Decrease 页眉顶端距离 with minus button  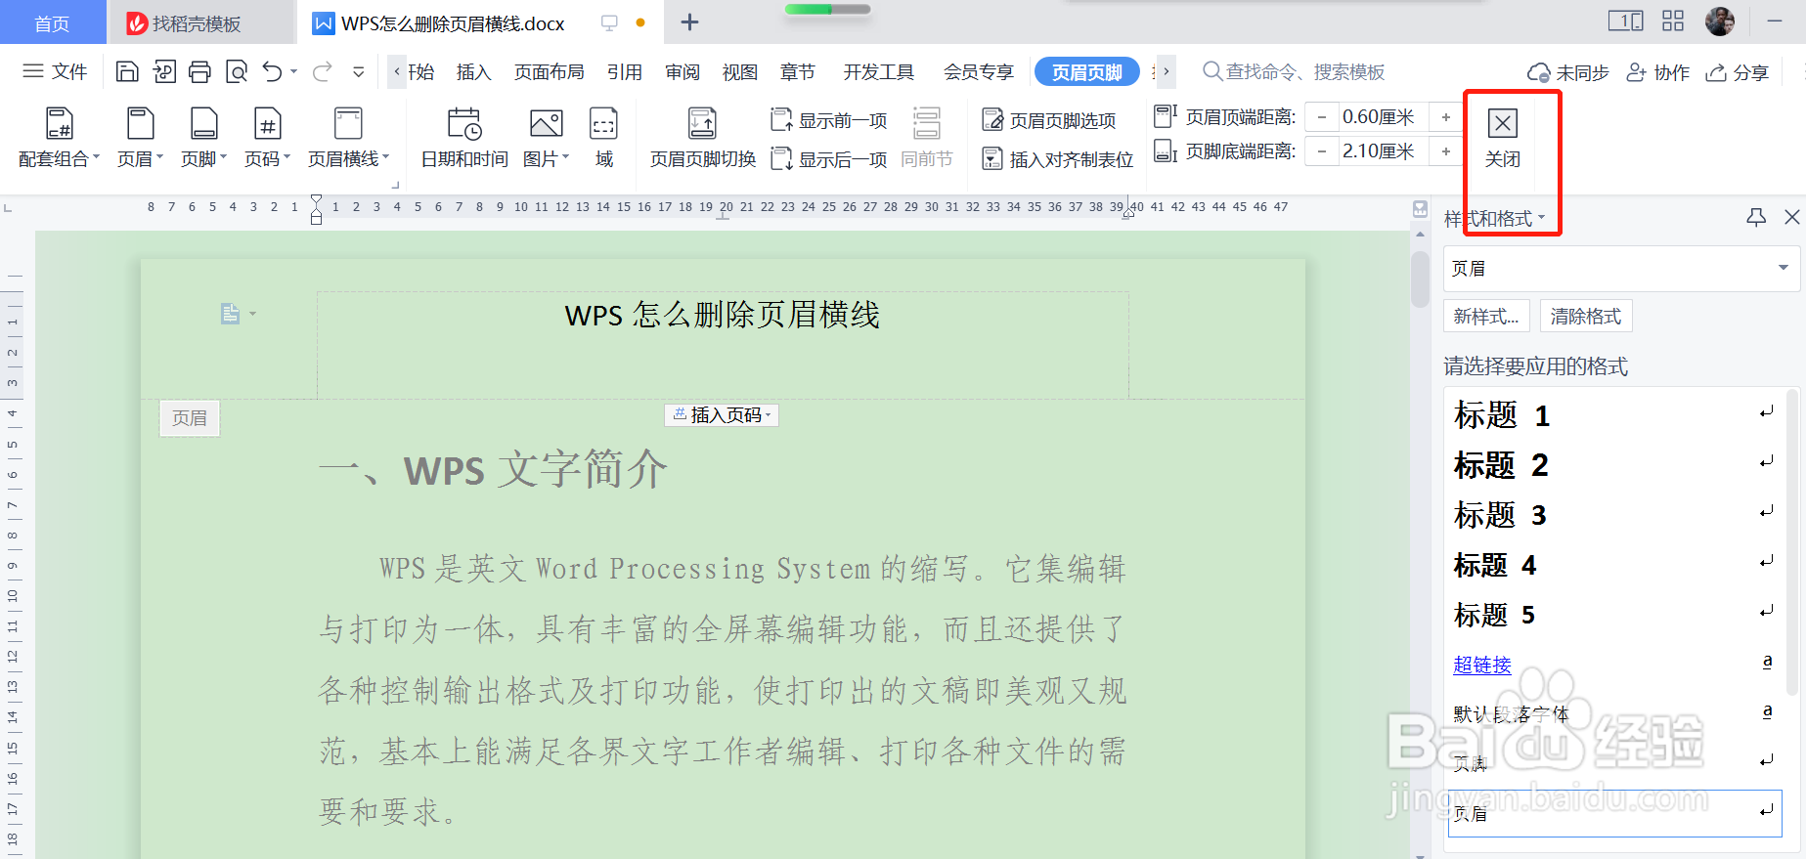pyautogui.click(x=1322, y=117)
